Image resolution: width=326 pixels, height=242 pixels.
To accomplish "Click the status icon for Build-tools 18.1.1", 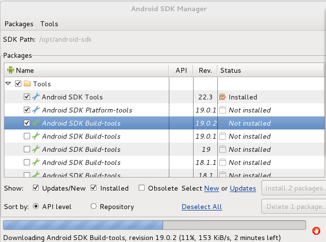I will pyautogui.click(x=223, y=162).
